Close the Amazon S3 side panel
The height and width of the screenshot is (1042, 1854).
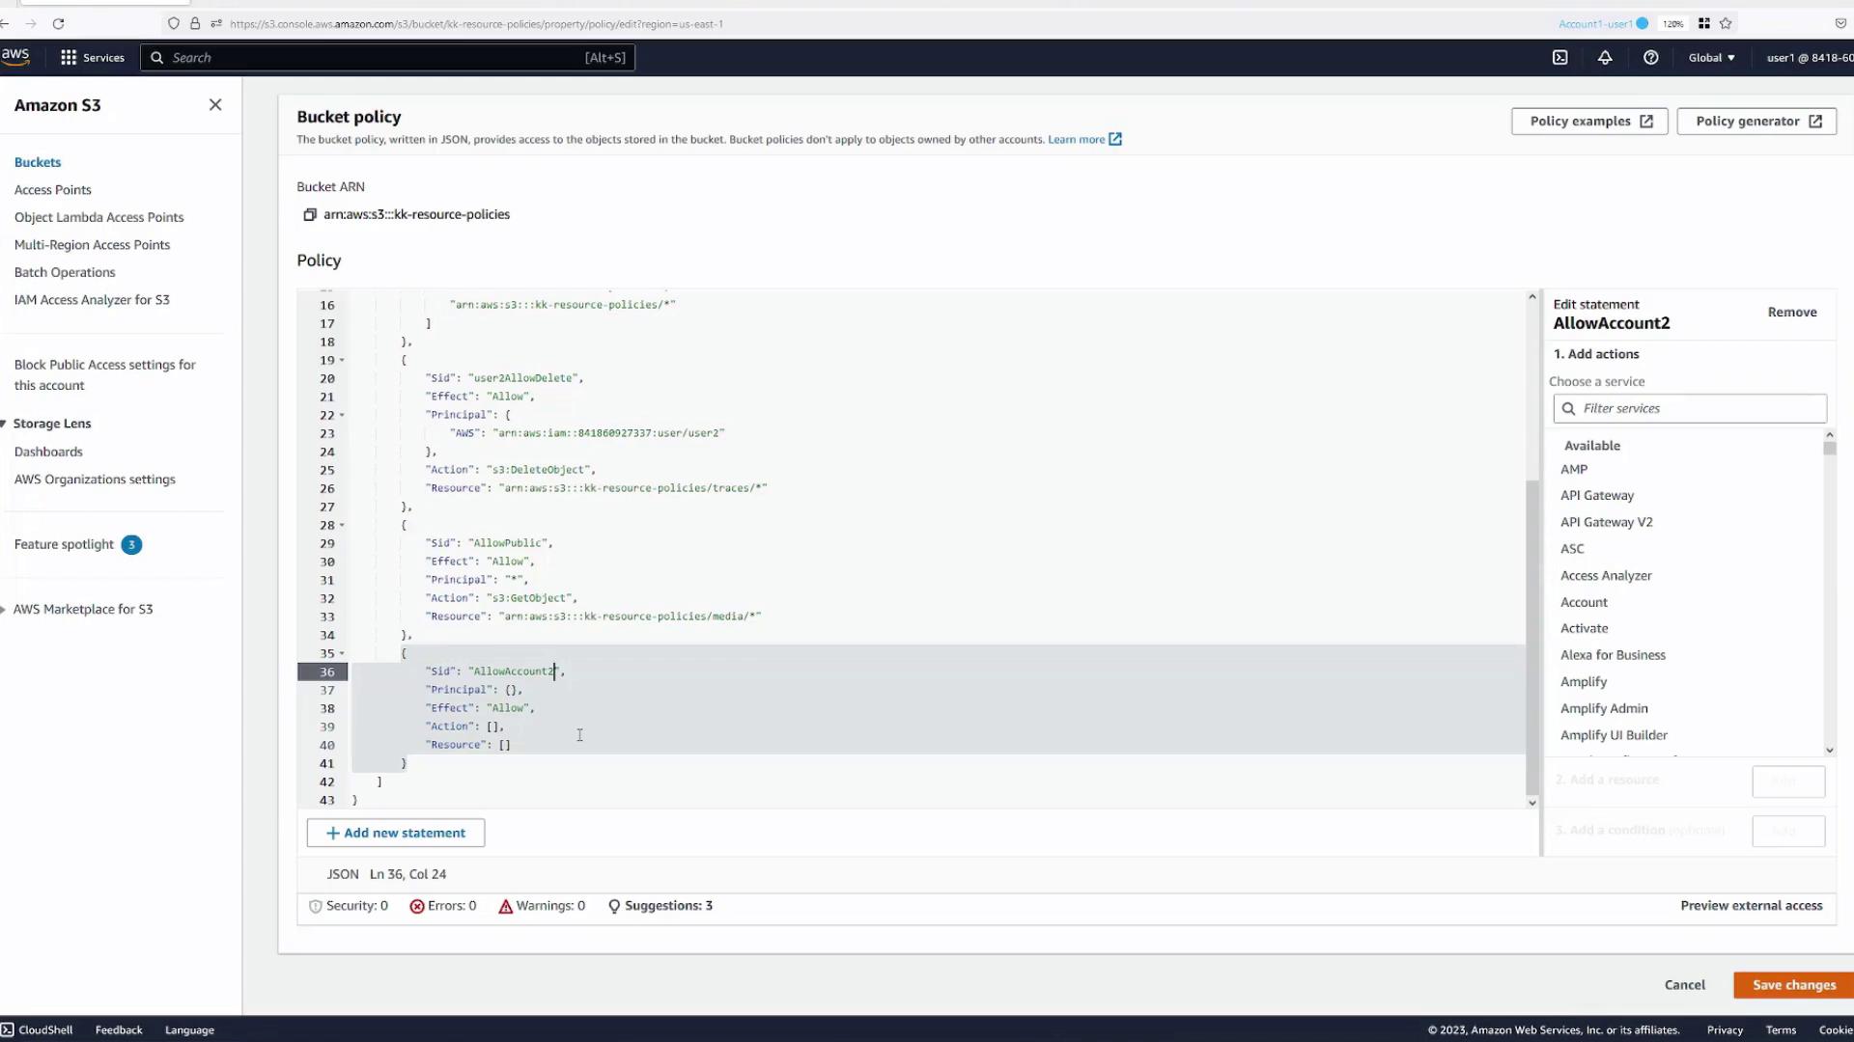215,105
